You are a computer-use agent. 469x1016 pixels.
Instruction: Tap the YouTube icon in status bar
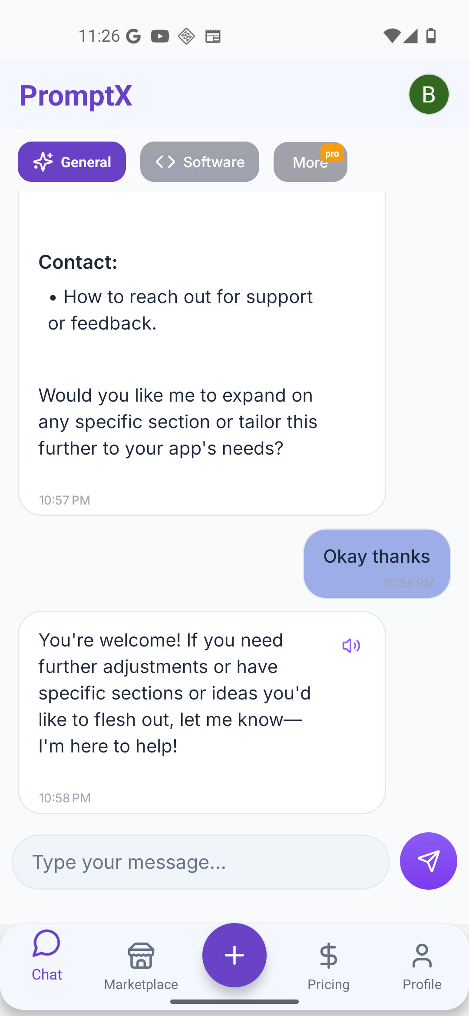160,36
